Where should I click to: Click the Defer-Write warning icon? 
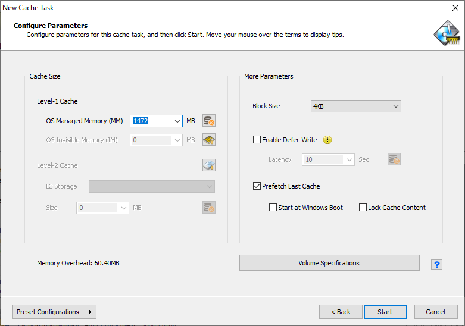click(327, 140)
